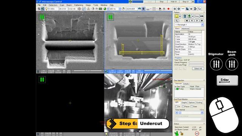Click the clock scan preset icon

click(x=123, y=9)
